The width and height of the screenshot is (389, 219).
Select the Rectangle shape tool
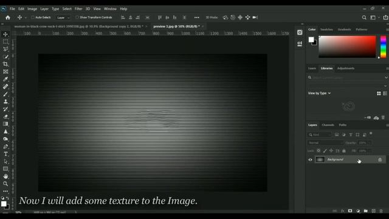pyautogui.click(x=5, y=169)
